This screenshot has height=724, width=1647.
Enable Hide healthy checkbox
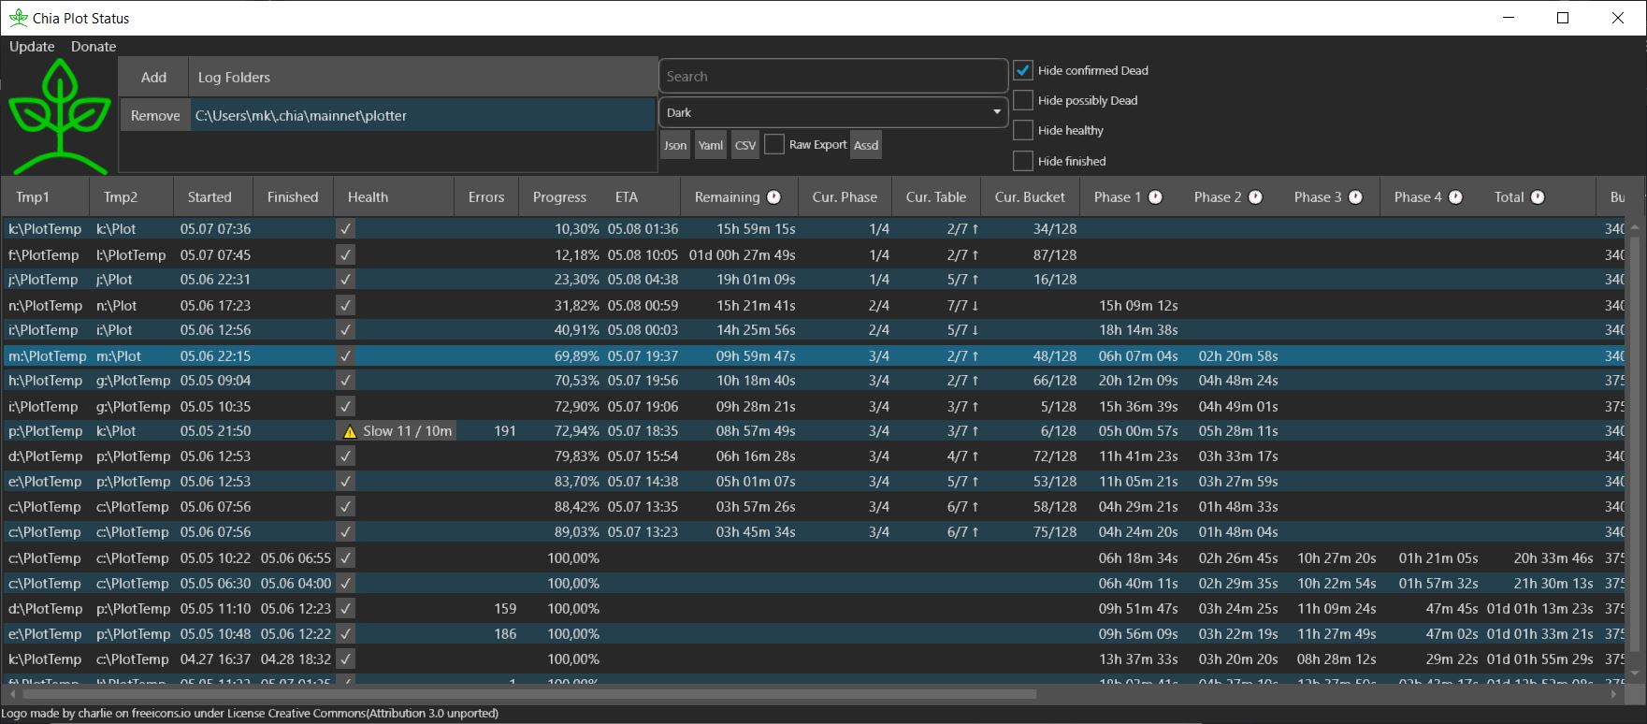1023,130
